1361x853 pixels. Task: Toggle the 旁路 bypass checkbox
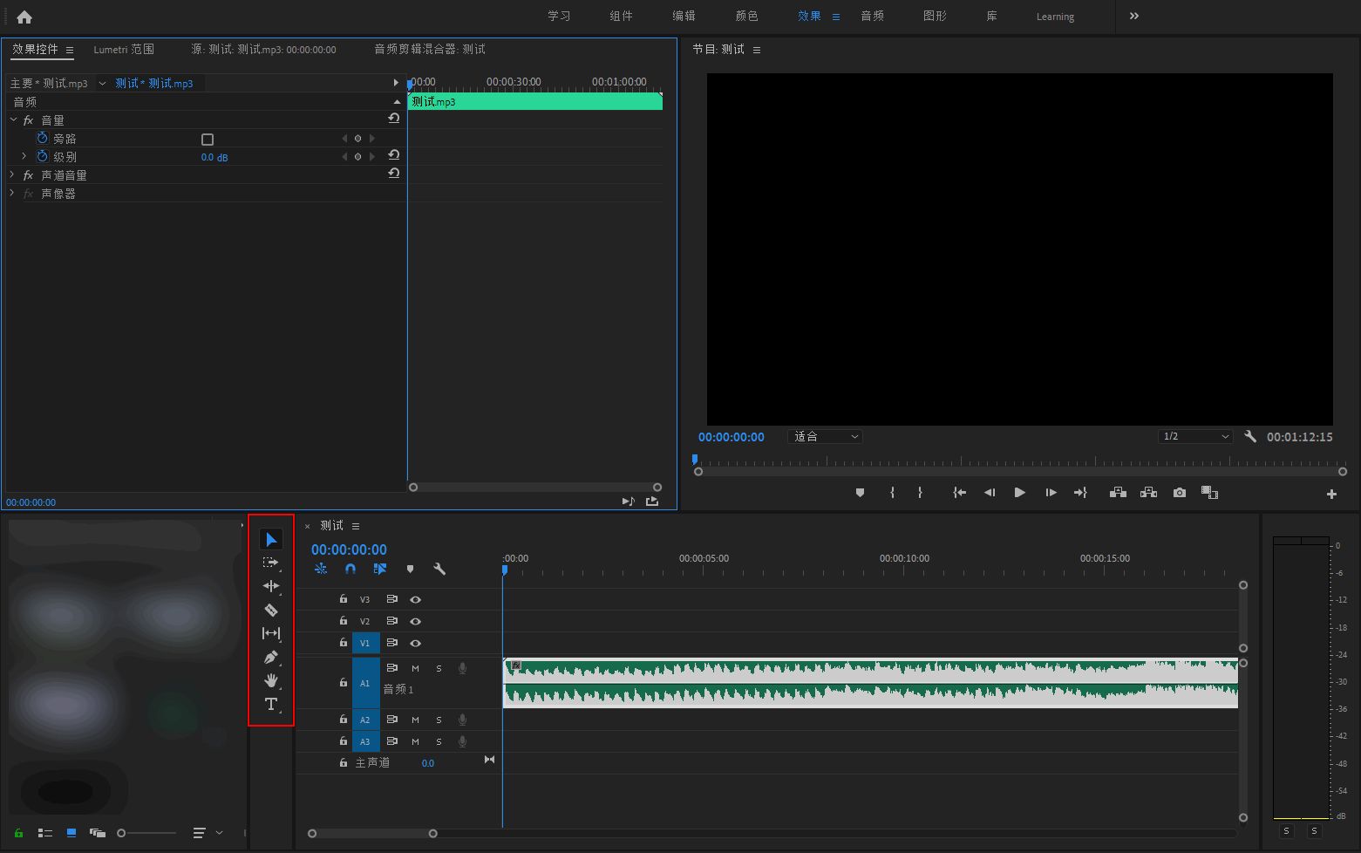208,140
